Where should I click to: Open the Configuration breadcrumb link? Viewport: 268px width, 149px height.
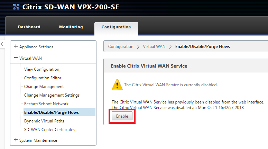point(121,47)
